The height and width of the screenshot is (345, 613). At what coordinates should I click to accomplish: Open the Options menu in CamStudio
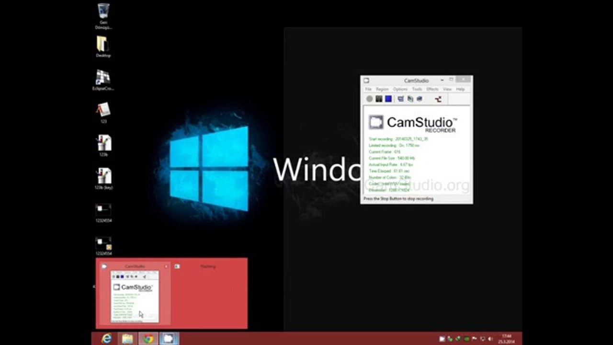[x=400, y=89]
